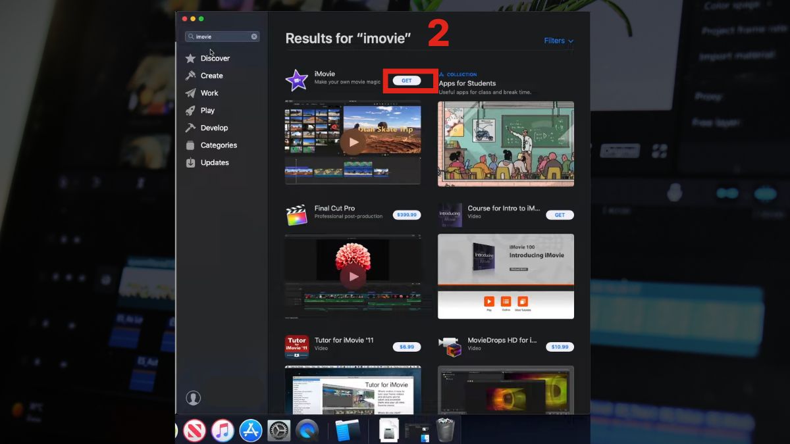Click MovieDrops HD app icon

tap(450, 347)
